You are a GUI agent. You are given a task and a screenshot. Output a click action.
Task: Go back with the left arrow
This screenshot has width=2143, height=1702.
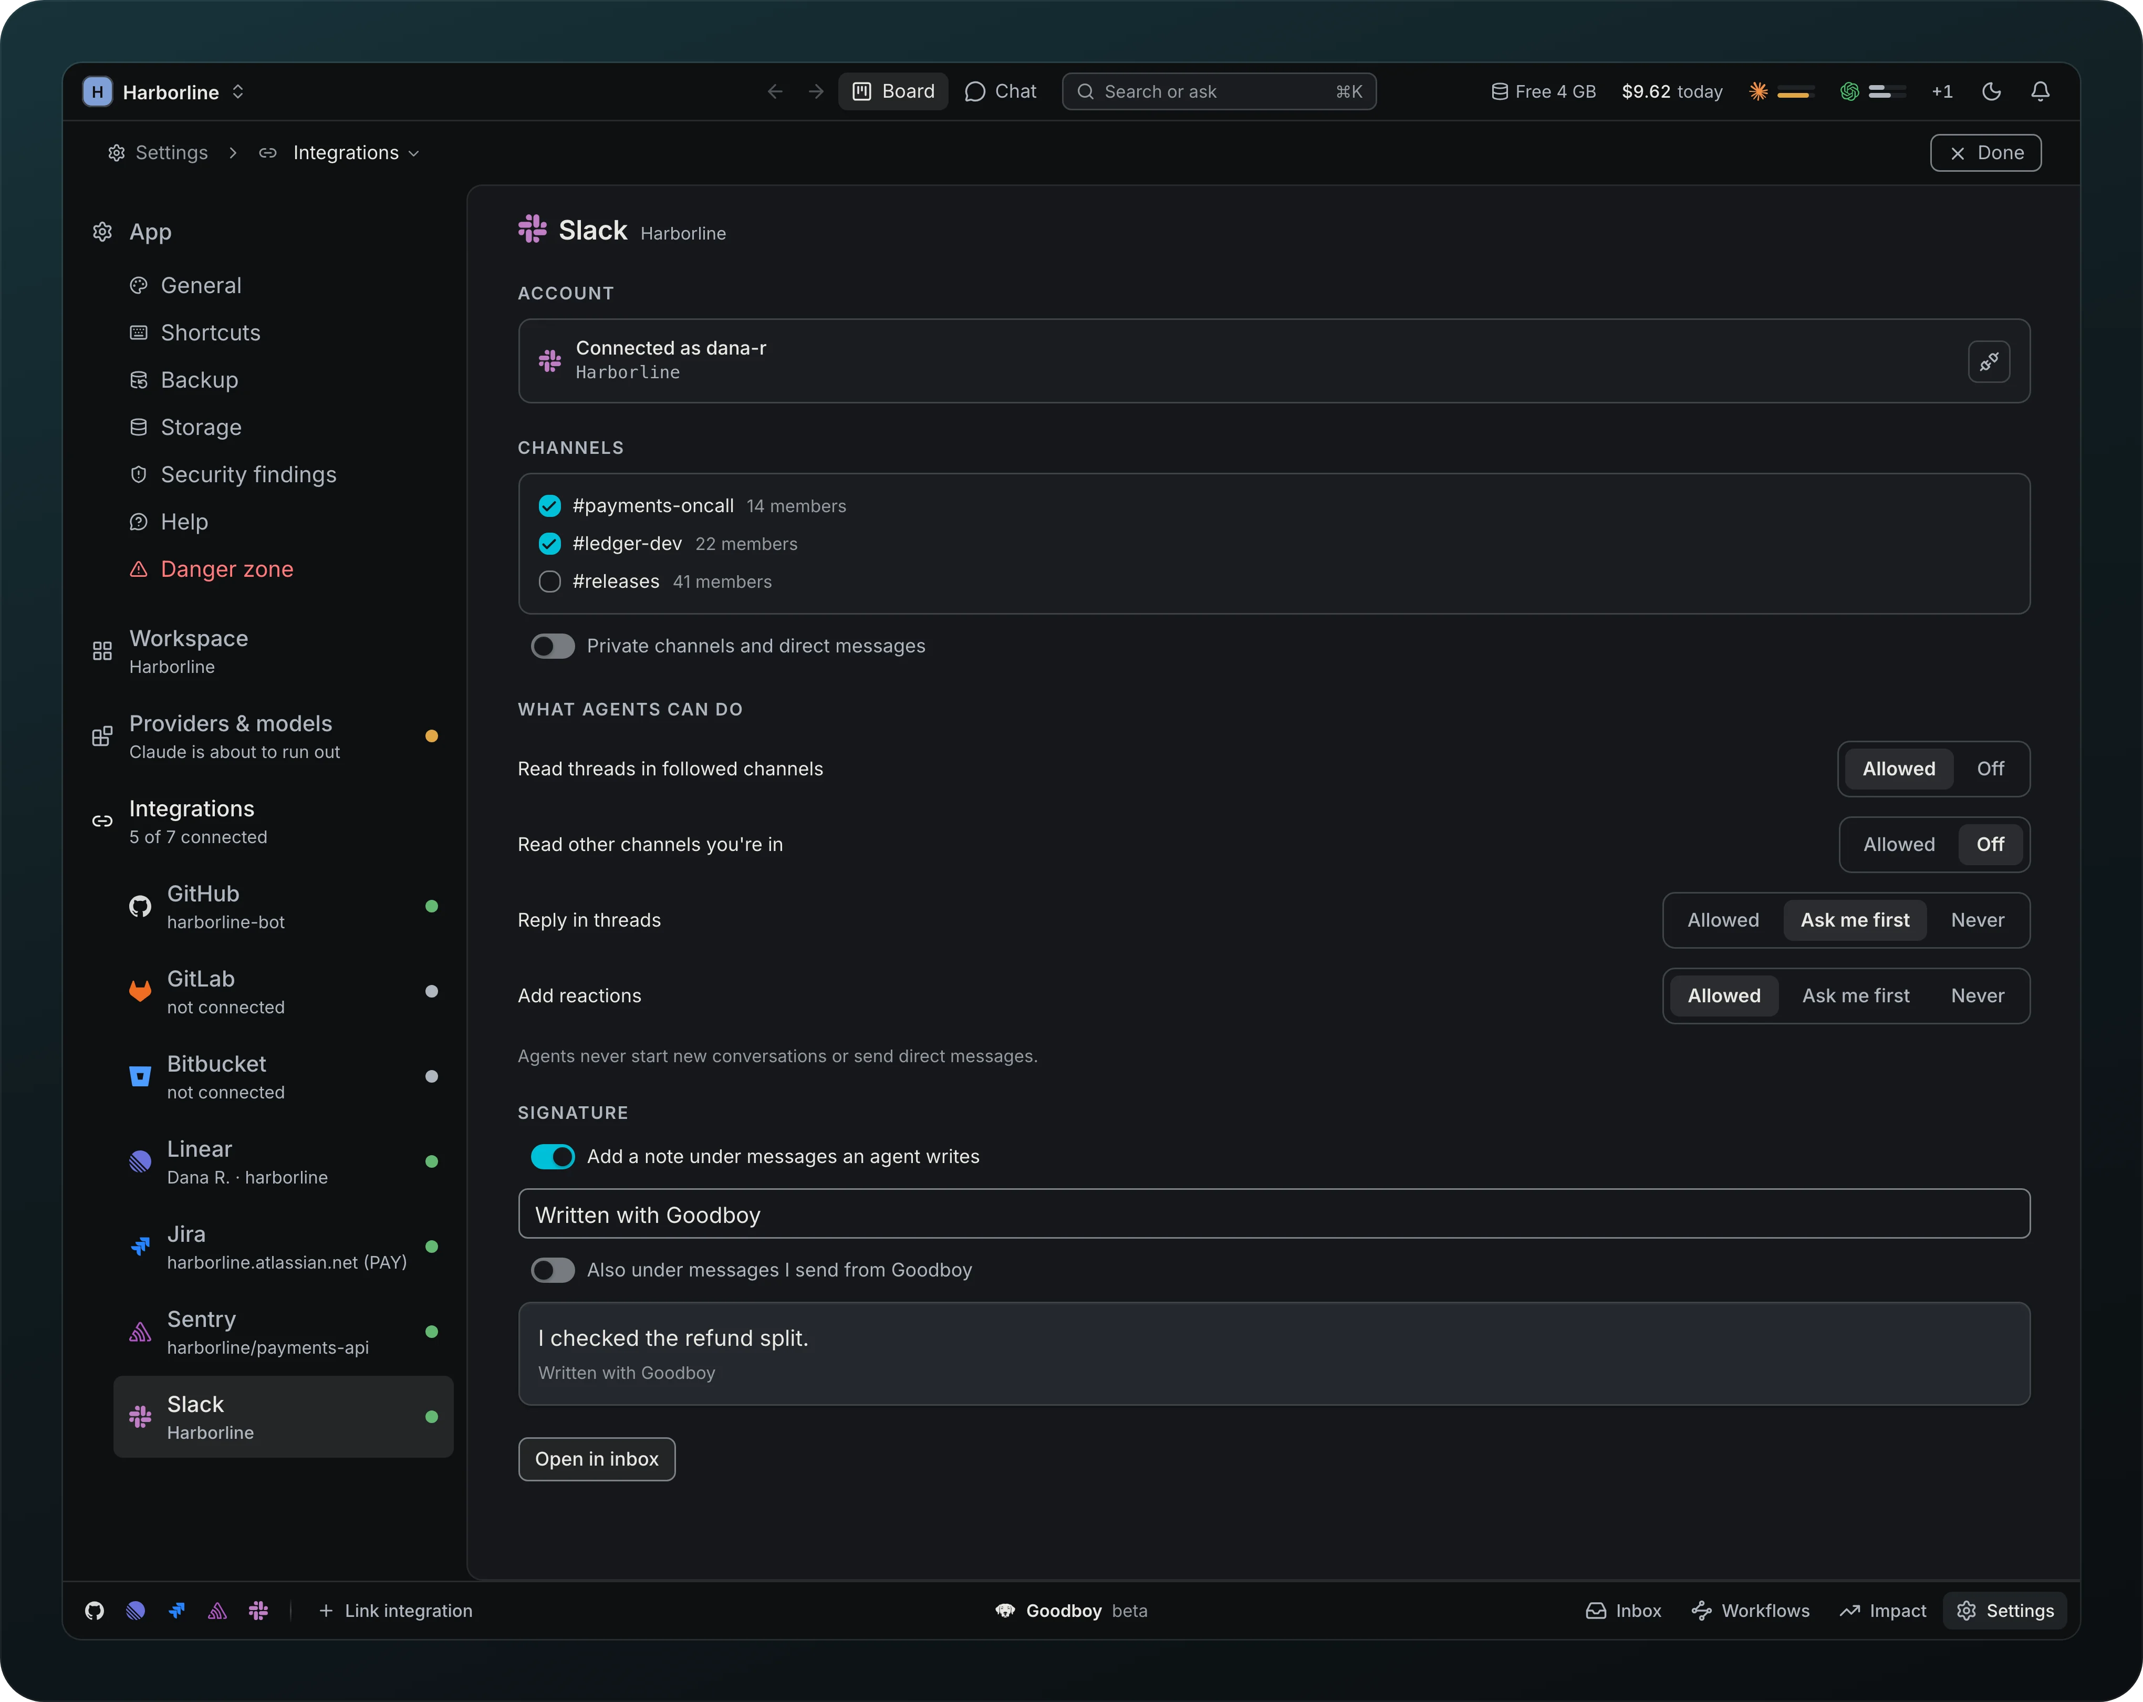pos(775,91)
